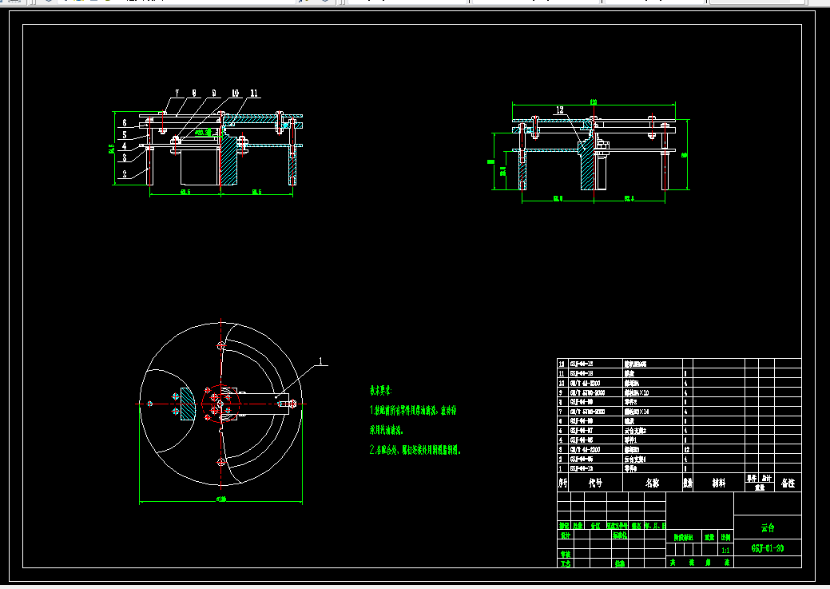Click the 审核 label in title block
The image size is (830, 589).
(x=566, y=555)
